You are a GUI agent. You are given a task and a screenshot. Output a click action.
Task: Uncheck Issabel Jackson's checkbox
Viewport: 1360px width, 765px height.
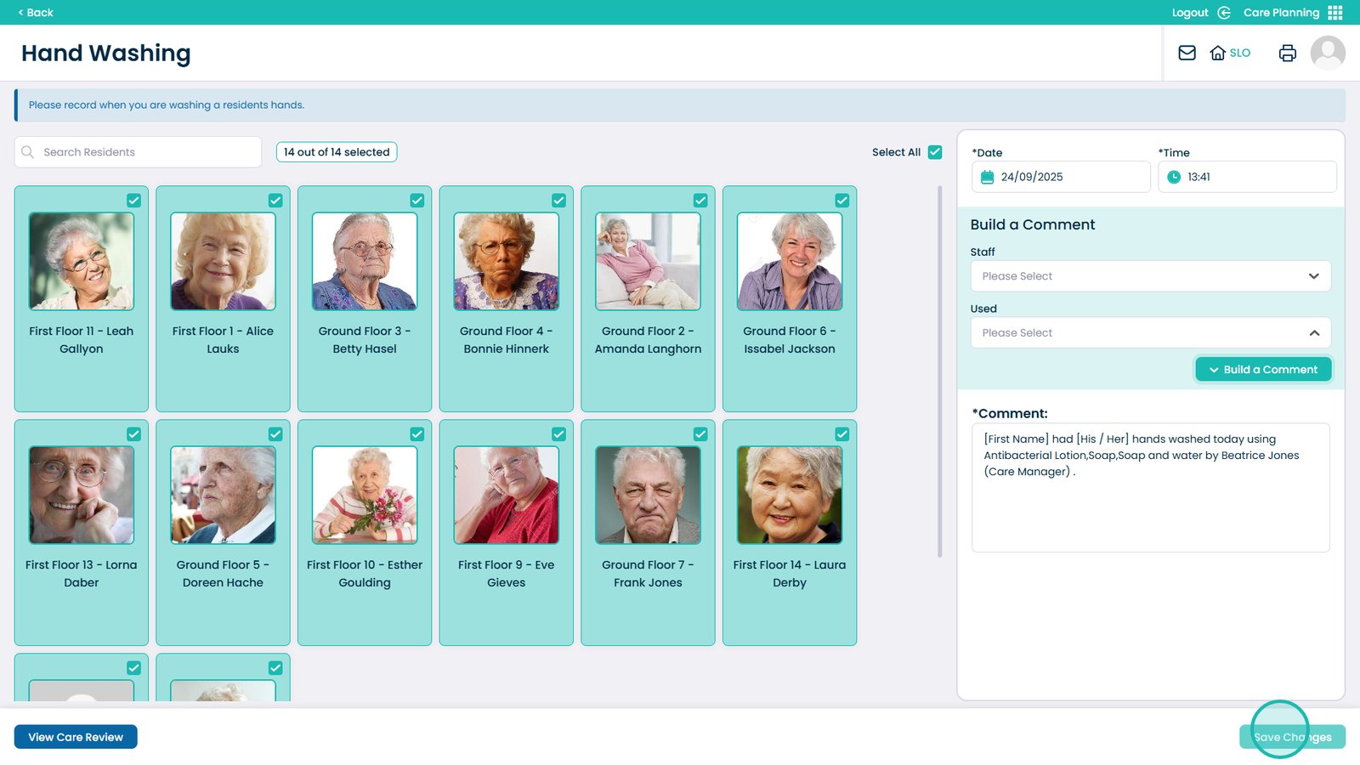(x=842, y=201)
